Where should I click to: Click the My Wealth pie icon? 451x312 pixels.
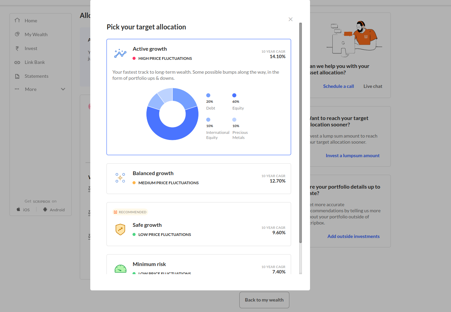[17, 34]
